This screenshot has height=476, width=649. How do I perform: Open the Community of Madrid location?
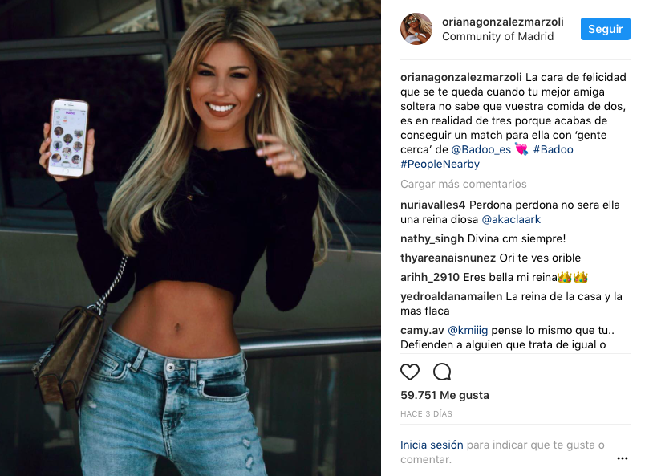coord(497,36)
